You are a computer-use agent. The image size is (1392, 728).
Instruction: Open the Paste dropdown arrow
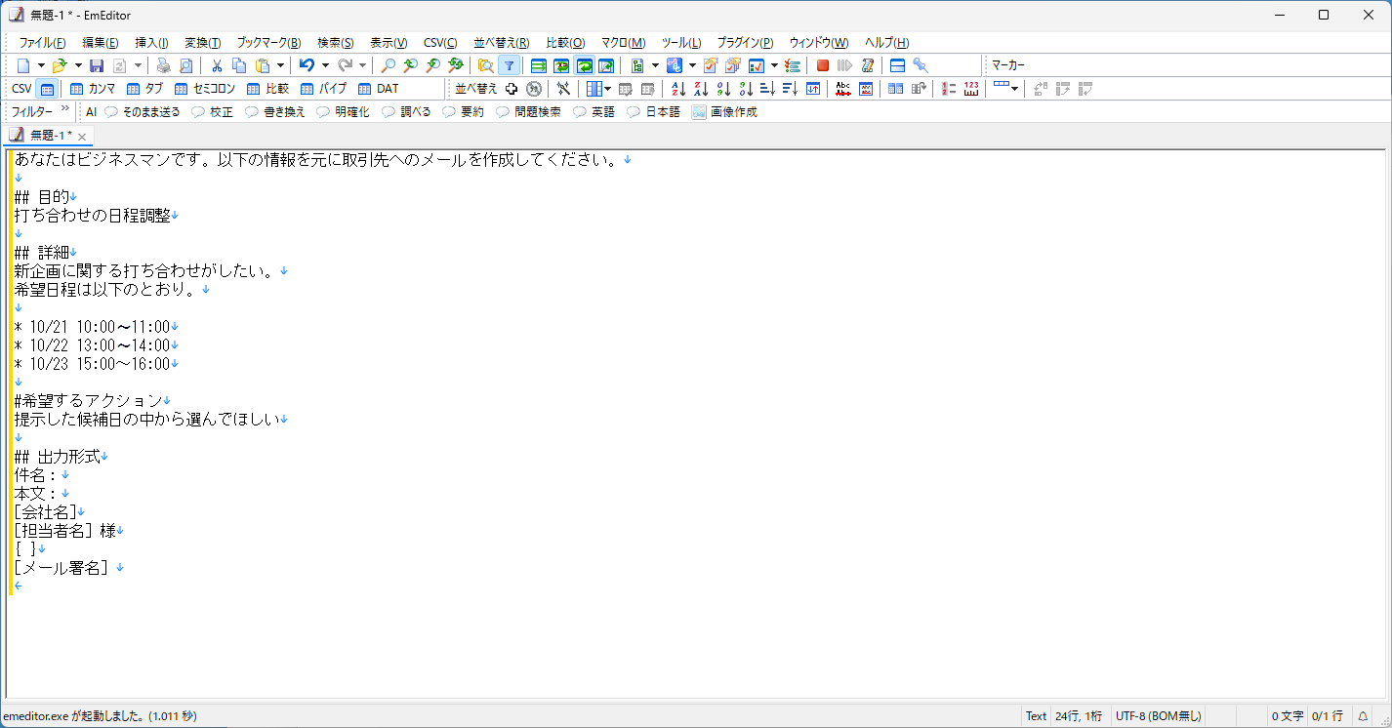click(x=279, y=64)
